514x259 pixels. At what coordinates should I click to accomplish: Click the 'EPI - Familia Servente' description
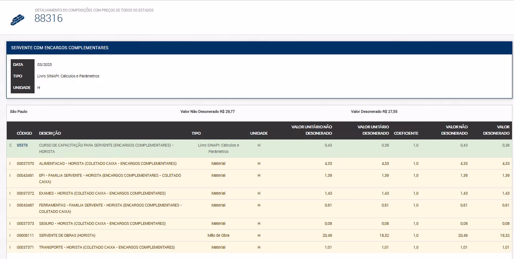110,178
